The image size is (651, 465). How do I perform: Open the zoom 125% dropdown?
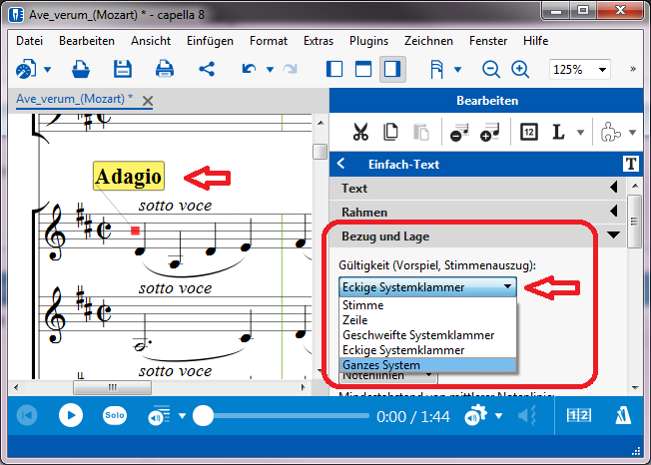[602, 69]
